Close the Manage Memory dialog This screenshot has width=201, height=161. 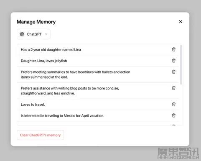pos(181,22)
